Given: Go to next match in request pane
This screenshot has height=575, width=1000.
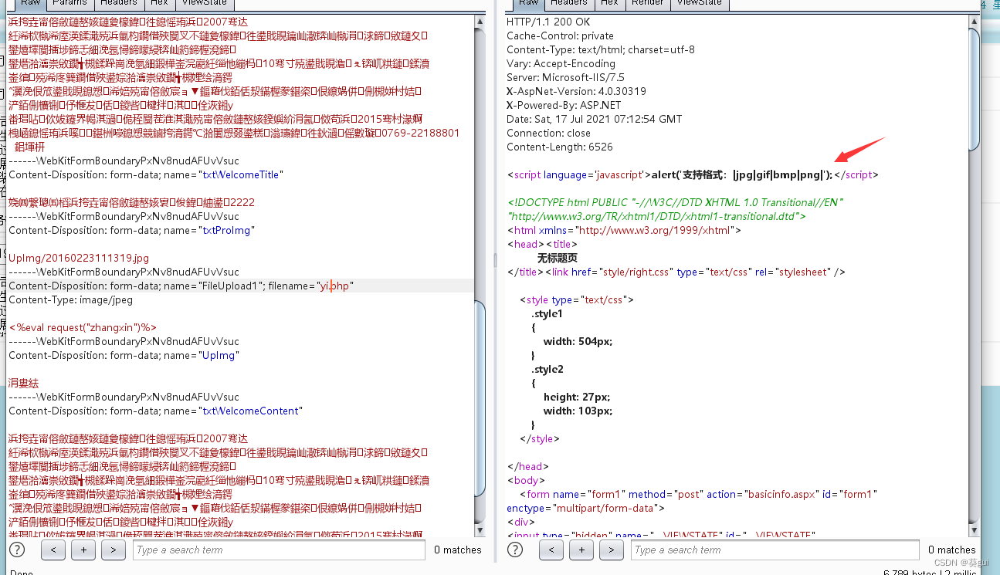Looking at the screenshot, I should click(114, 550).
